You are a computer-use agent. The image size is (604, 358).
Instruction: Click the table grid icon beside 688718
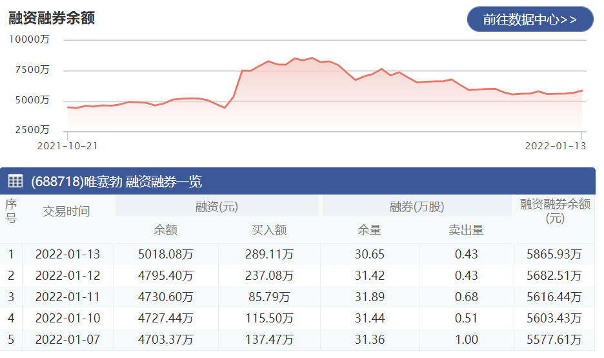click(15, 181)
